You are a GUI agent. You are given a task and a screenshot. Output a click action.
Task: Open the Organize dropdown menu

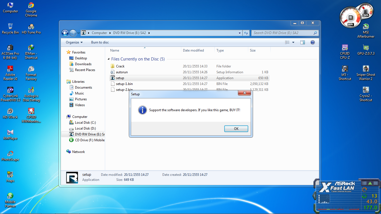tap(74, 42)
